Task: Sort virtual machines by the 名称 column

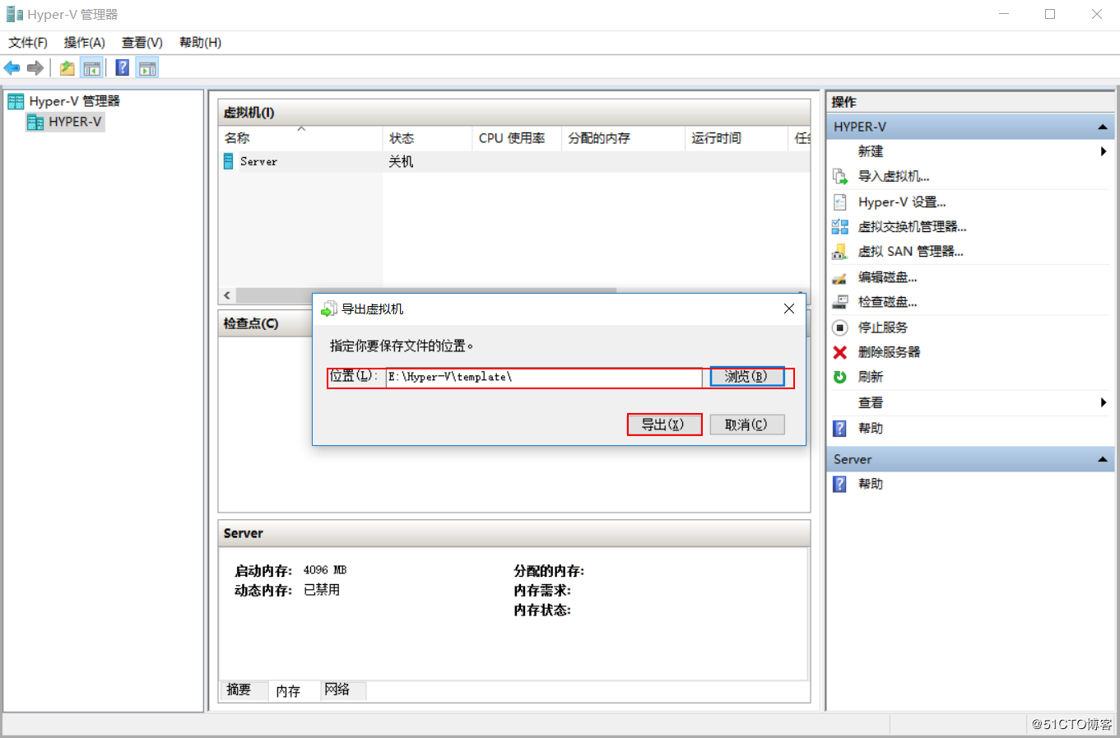Action: [x=236, y=137]
